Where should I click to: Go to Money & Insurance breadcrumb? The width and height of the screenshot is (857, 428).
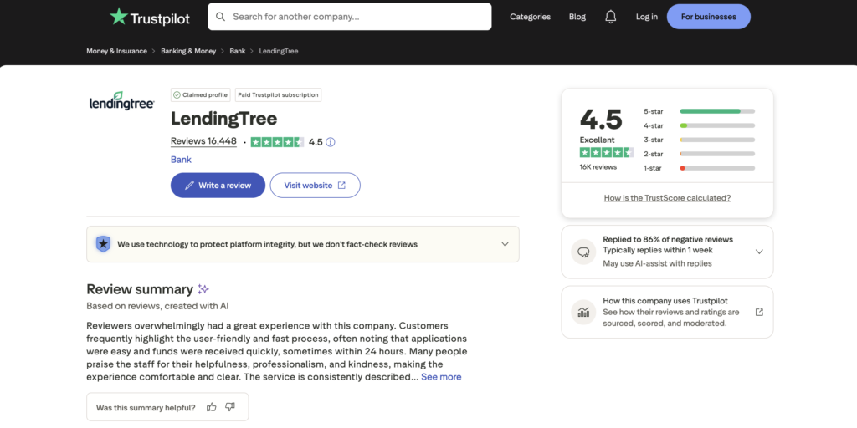coord(116,51)
